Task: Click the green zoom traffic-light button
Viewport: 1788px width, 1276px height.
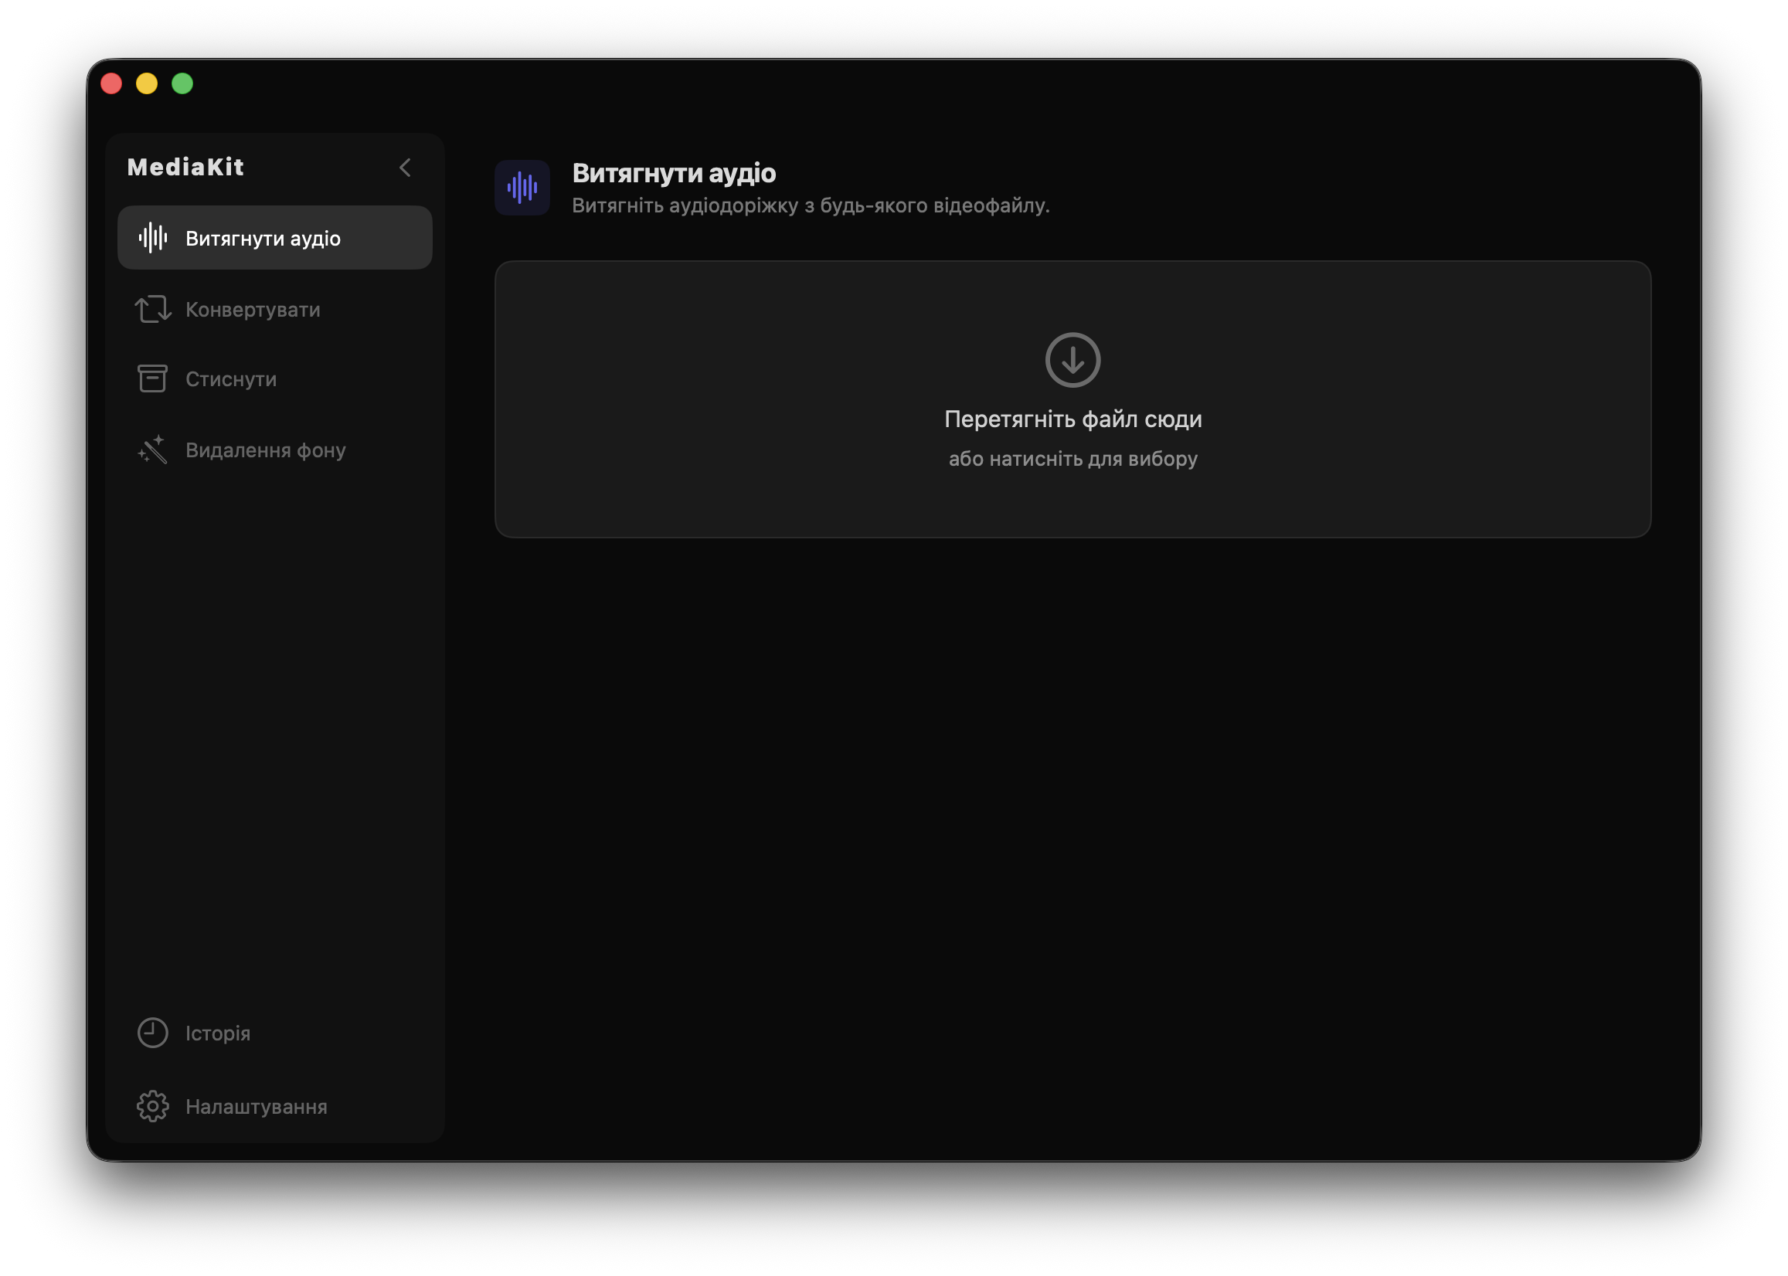Action: click(x=182, y=83)
